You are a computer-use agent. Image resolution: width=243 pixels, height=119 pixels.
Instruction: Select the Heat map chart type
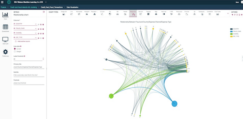164,13
